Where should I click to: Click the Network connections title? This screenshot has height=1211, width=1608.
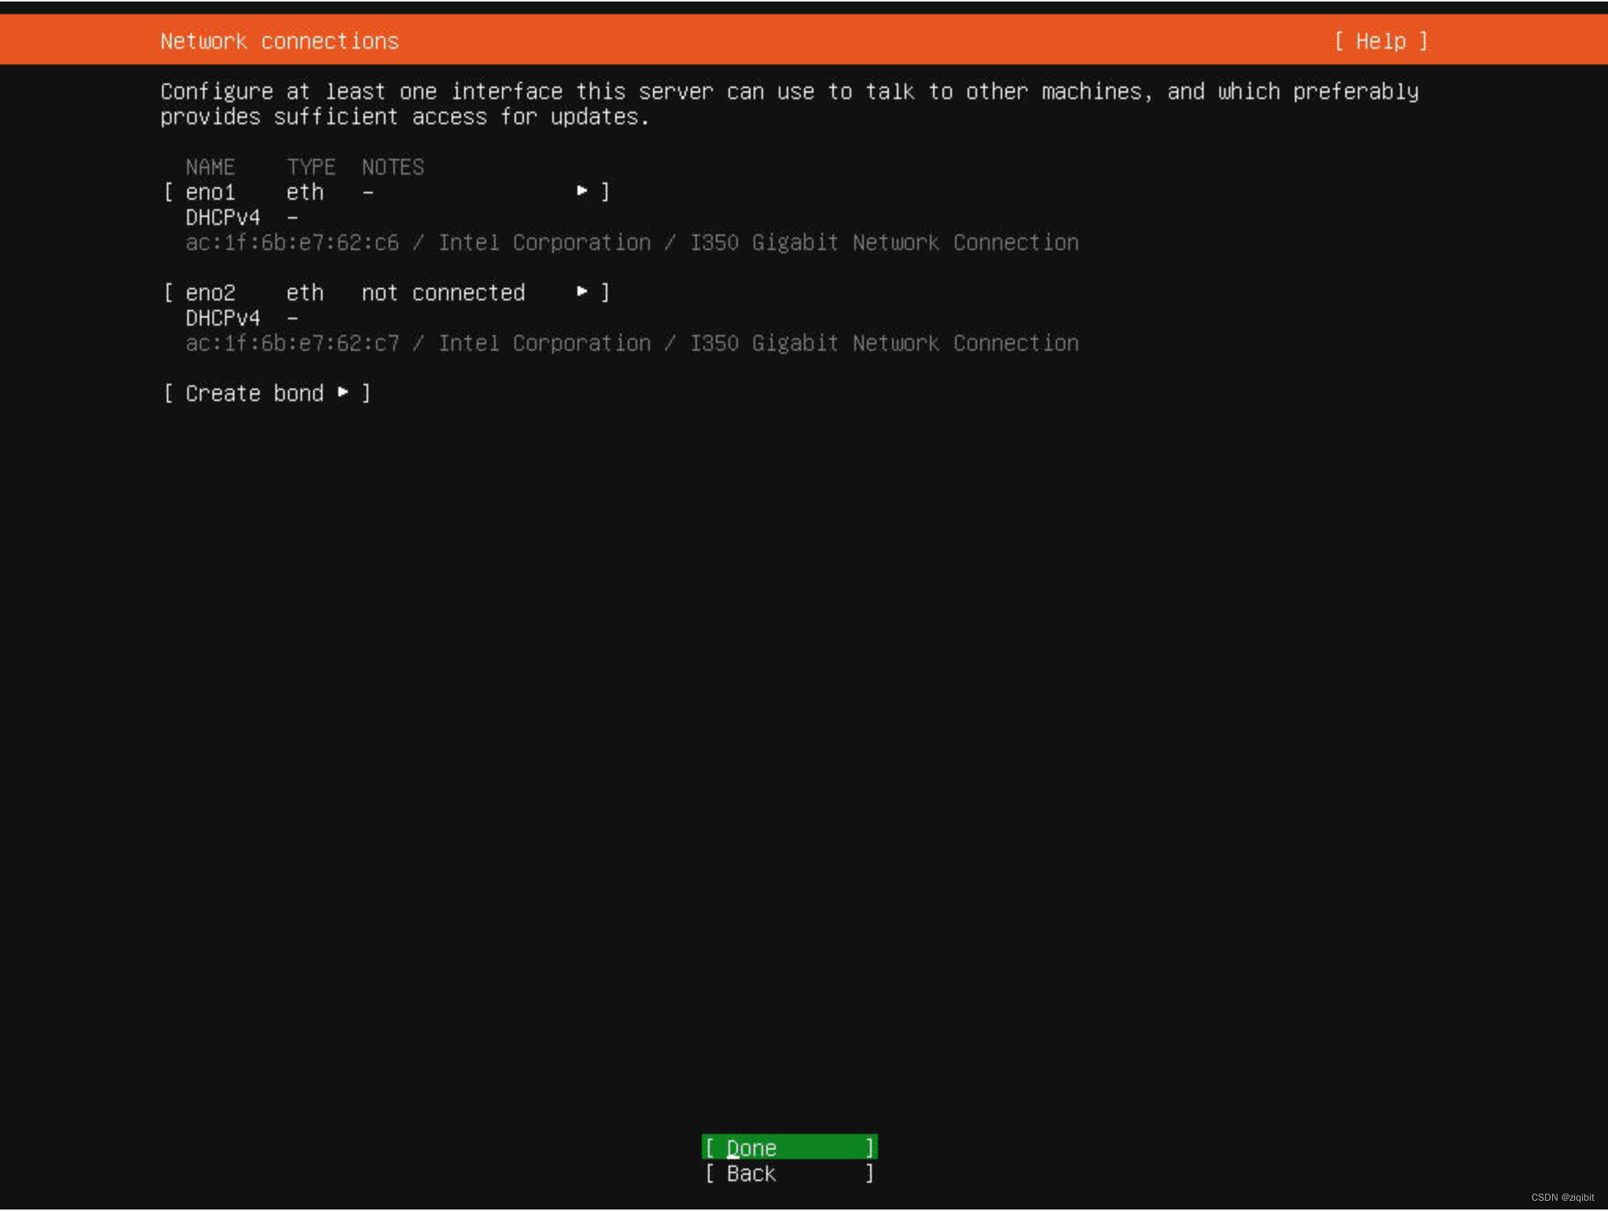tap(279, 41)
